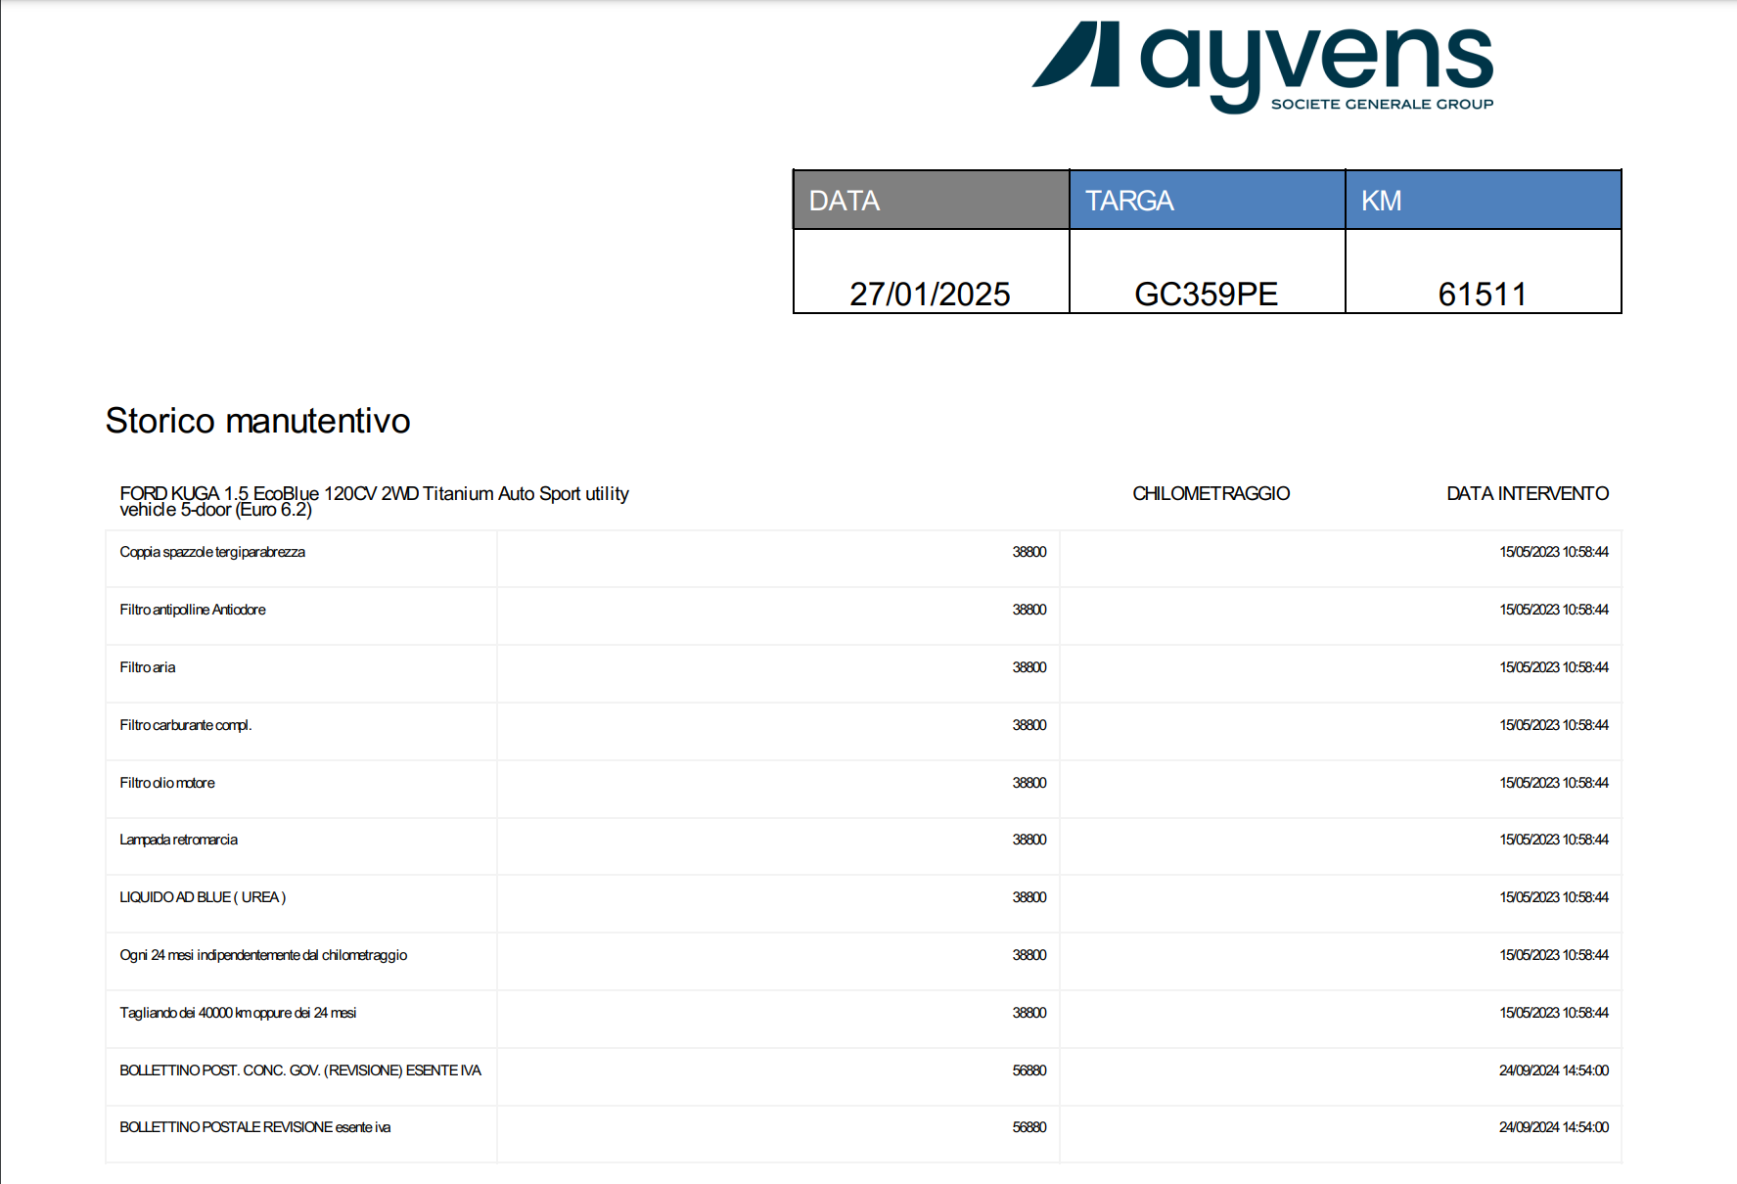Select Filtro antipolline Antiodore row label
Image resolution: width=1737 pixels, height=1184 pixels.
point(193,610)
